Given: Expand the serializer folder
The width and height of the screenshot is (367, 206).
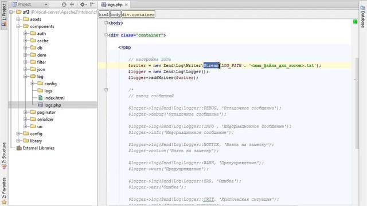Looking at the screenshot, I should [x=25, y=120].
